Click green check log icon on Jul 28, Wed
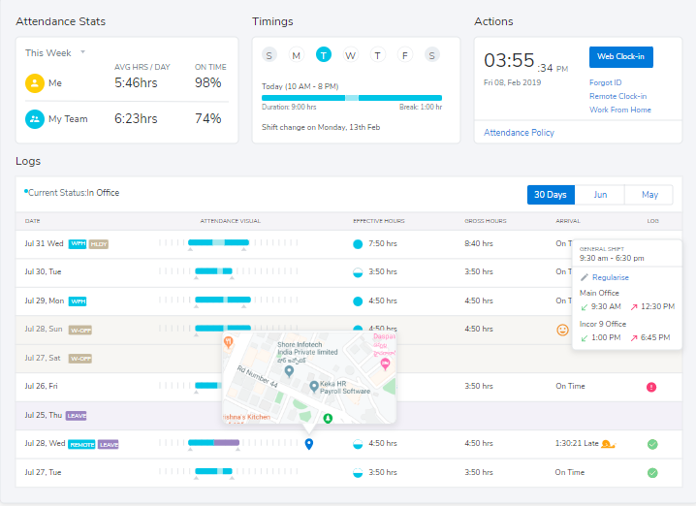Viewport: 696px width, 506px height. [x=652, y=444]
